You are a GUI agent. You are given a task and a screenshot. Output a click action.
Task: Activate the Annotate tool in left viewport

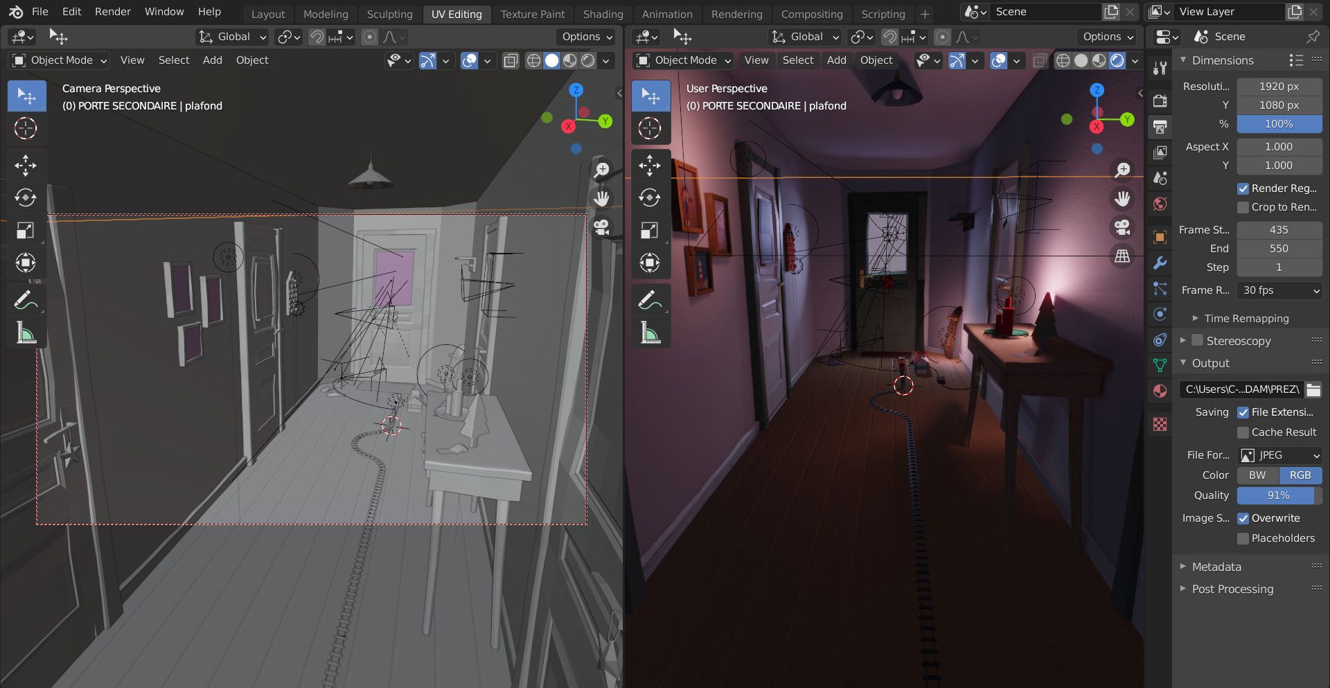tap(26, 301)
